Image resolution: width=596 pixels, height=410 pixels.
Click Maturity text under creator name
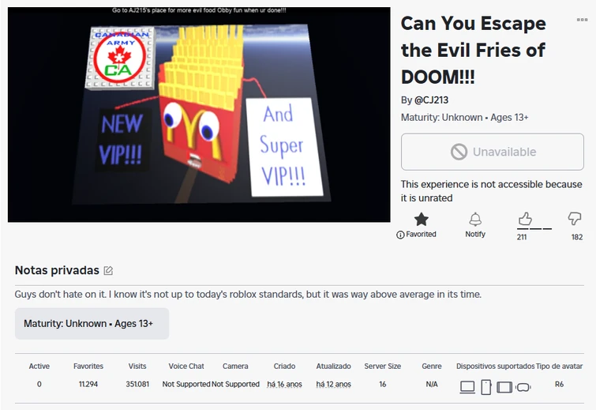click(464, 118)
